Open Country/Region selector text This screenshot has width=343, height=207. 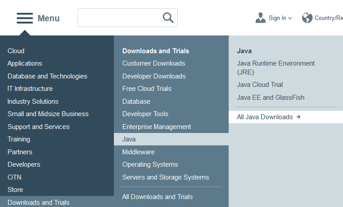coord(328,18)
